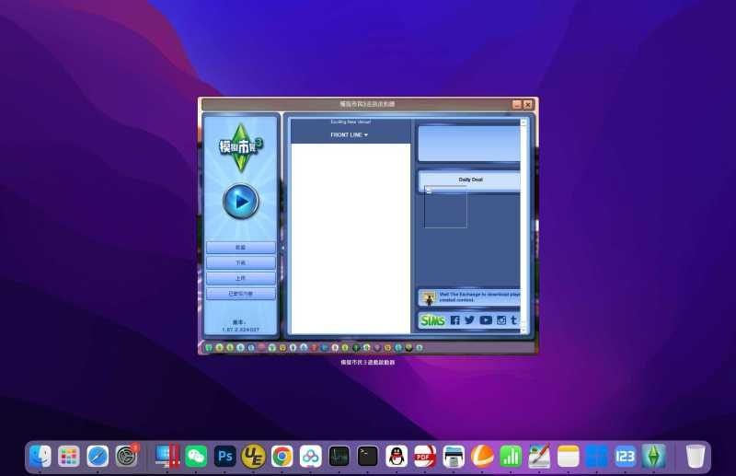Open Photoshop from the dock
This screenshot has width=736, height=476.
pyautogui.click(x=224, y=457)
